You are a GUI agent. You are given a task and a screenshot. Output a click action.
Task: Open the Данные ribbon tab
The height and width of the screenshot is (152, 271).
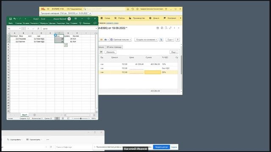click(52, 23)
